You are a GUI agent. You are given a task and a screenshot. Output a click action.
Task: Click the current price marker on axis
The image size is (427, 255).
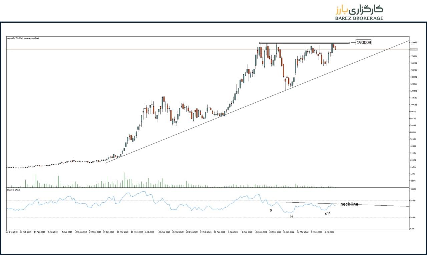(414, 49)
